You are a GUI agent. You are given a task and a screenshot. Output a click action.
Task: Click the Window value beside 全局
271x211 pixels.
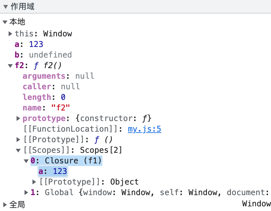[x=256, y=204]
